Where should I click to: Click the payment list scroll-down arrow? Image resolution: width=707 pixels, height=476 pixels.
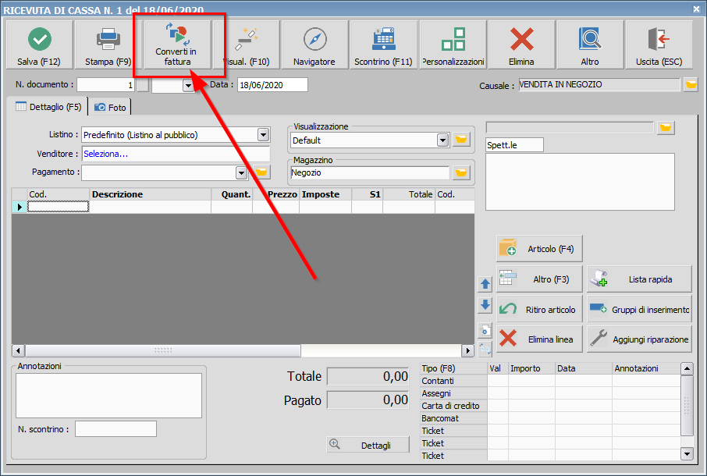click(x=687, y=454)
